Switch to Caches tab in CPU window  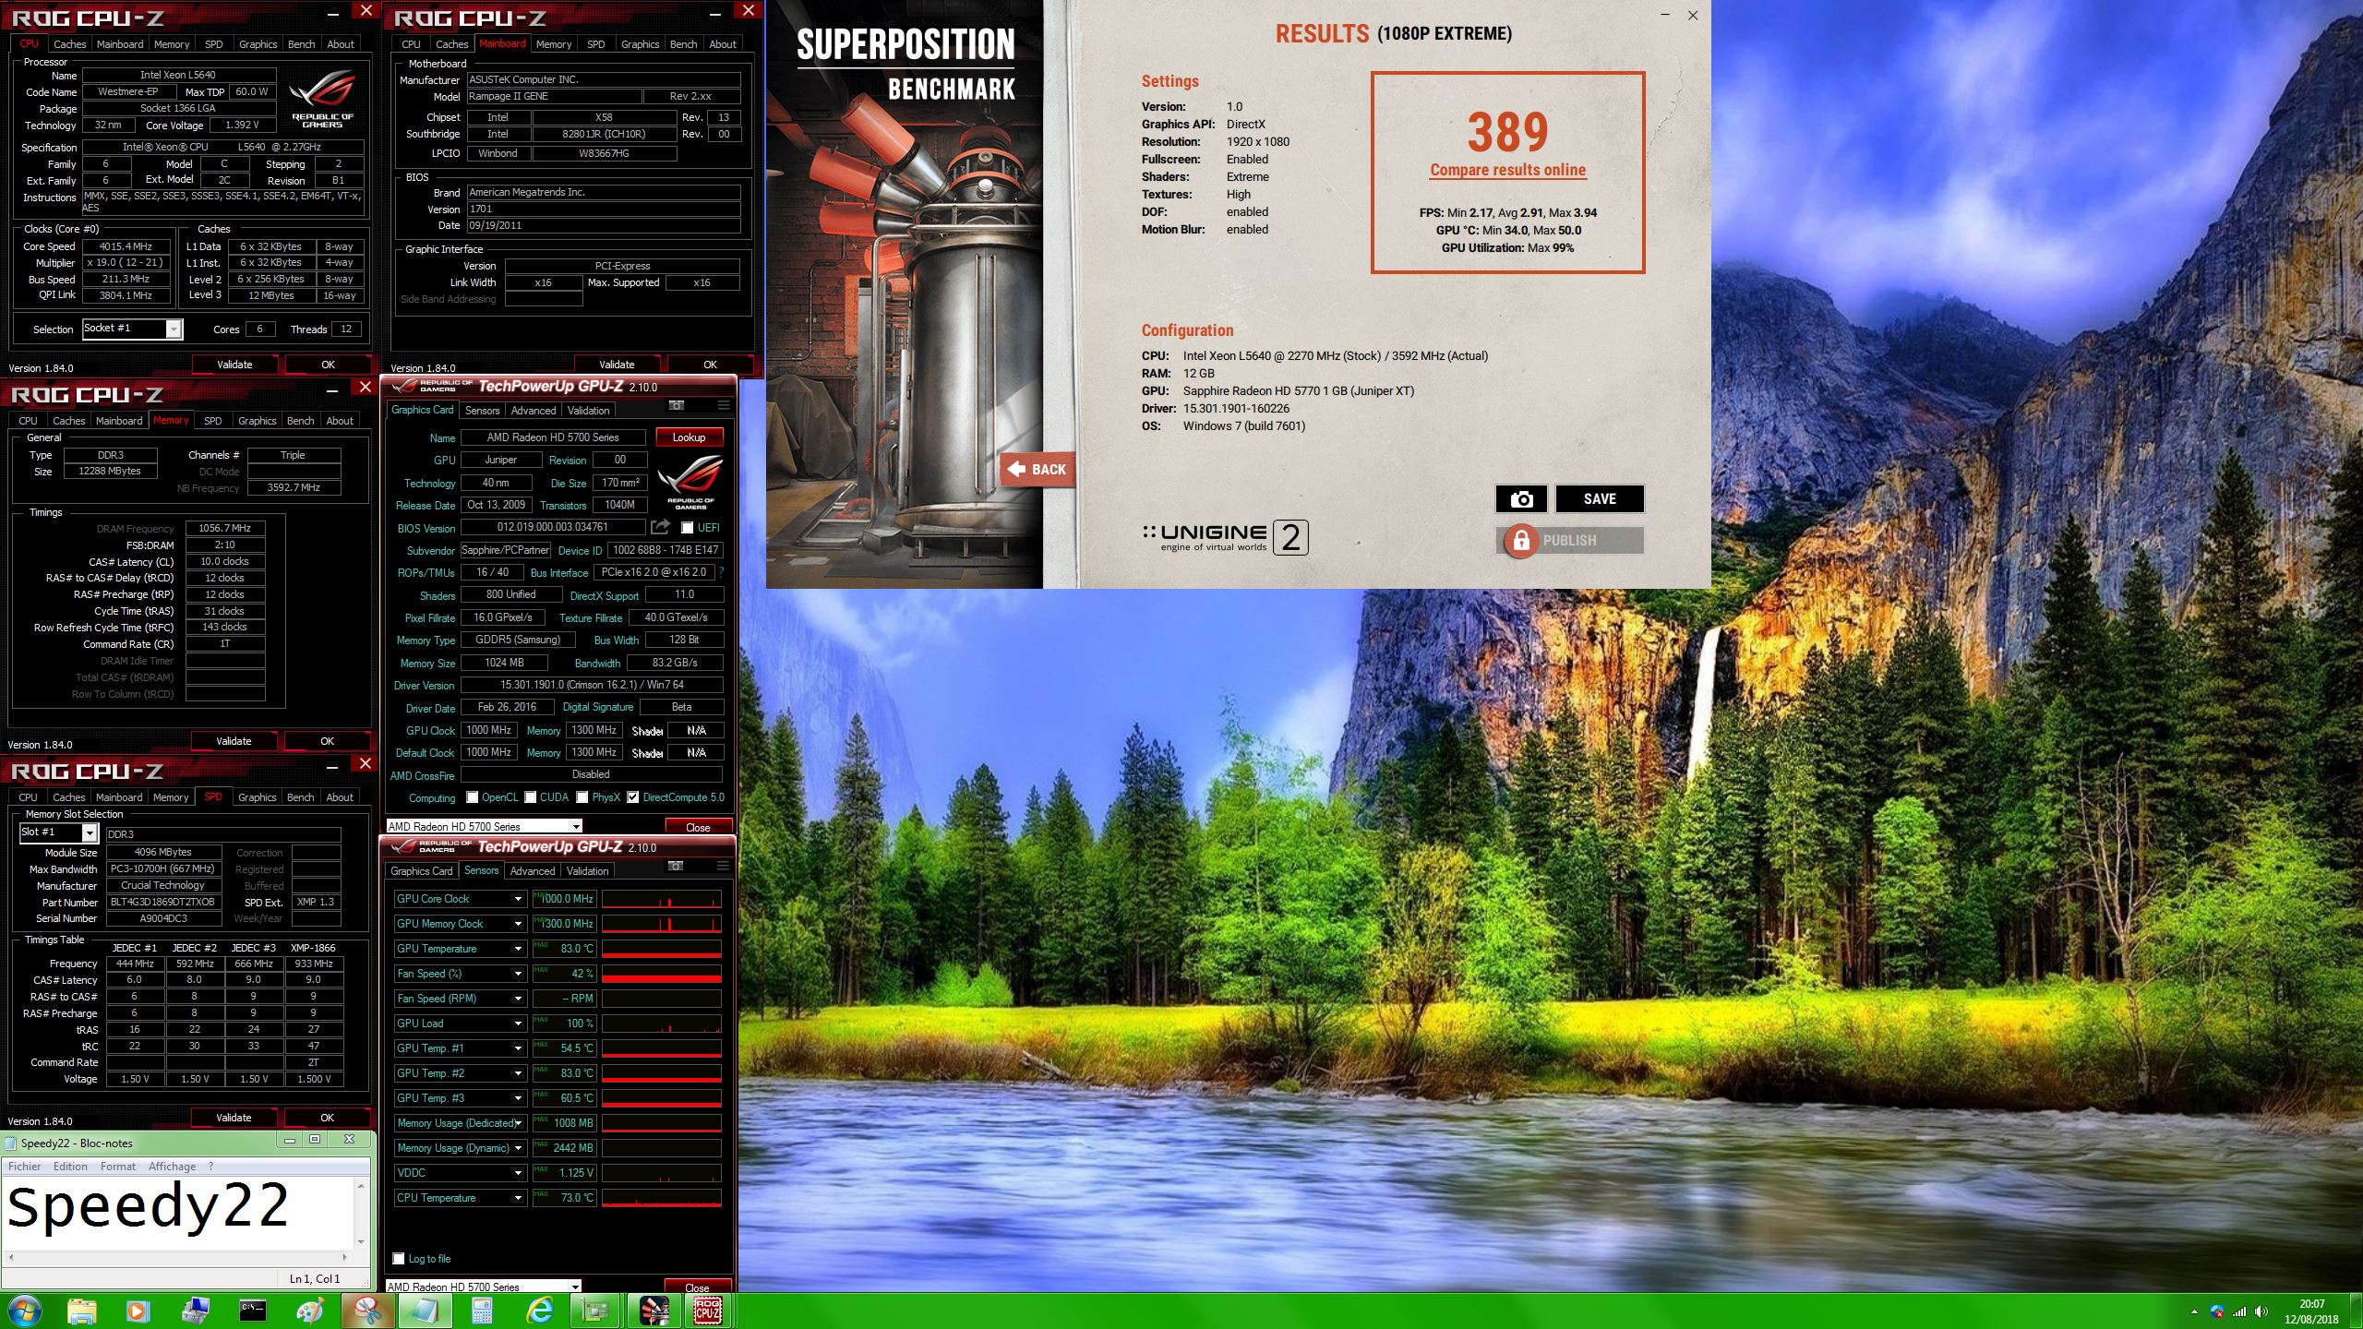pyautogui.click(x=69, y=43)
